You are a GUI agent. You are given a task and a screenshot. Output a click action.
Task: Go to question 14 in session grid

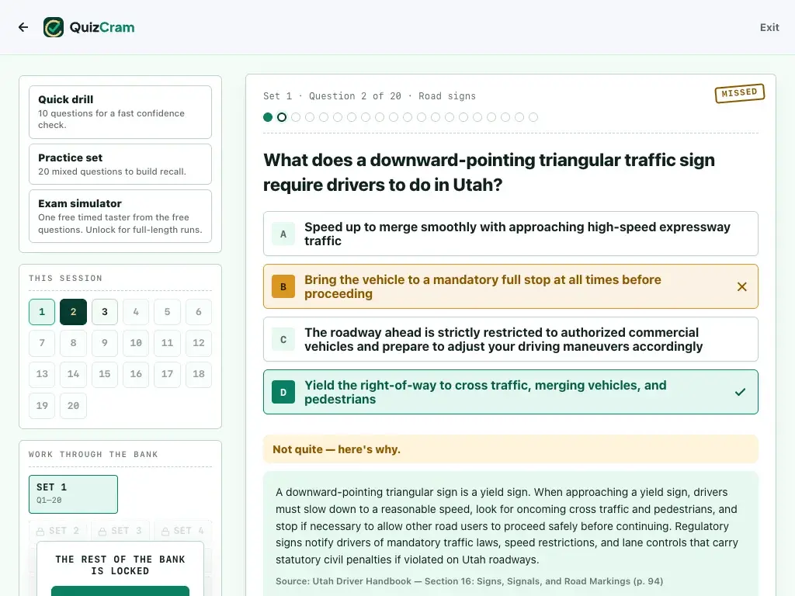point(74,374)
